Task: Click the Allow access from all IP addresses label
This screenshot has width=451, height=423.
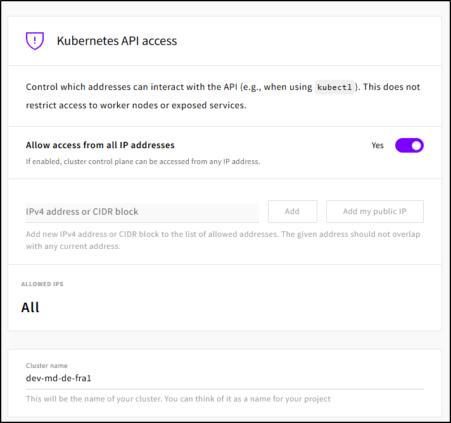Action: tap(100, 145)
